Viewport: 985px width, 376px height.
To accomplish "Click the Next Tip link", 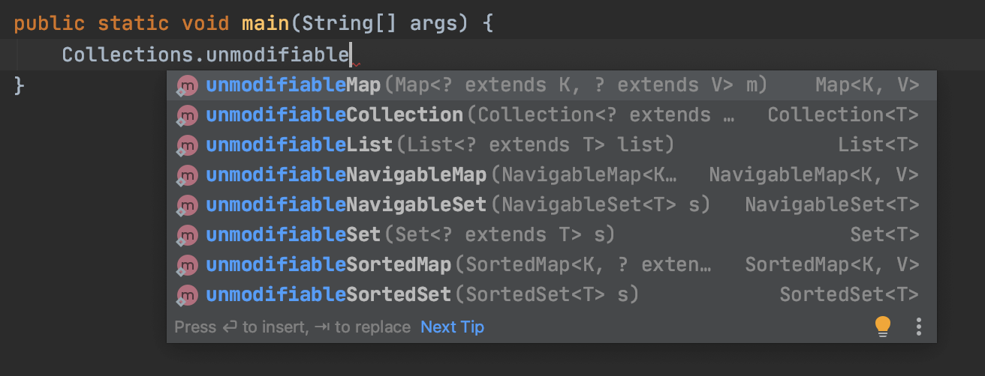I will (x=452, y=327).
